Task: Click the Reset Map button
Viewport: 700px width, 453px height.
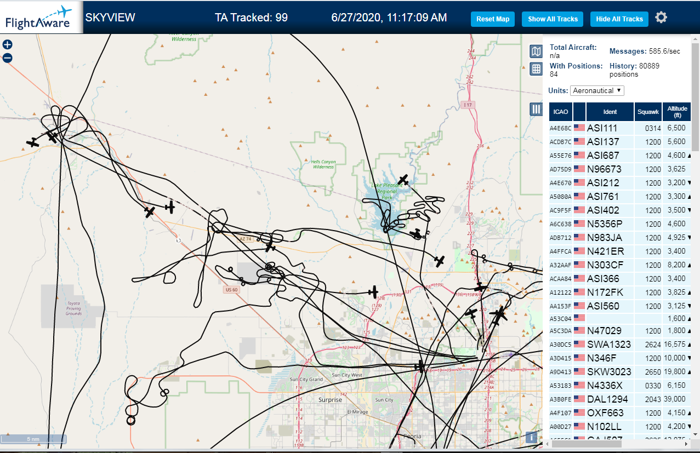Action: [x=493, y=19]
